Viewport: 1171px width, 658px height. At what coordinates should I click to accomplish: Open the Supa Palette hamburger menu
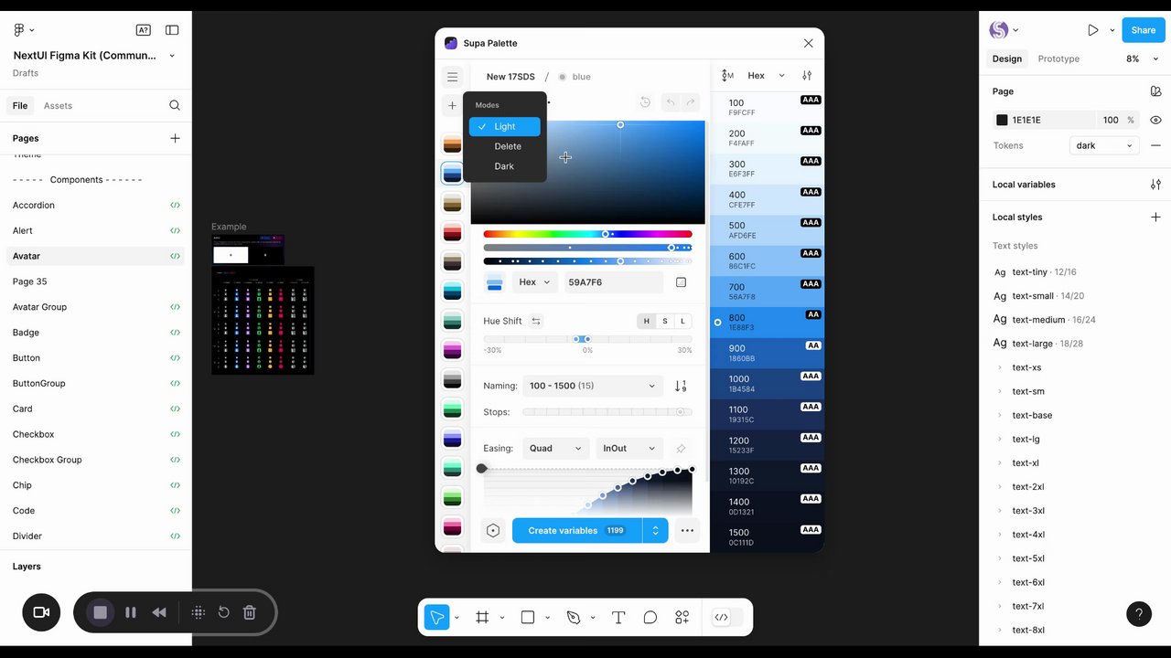pyautogui.click(x=452, y=77)
